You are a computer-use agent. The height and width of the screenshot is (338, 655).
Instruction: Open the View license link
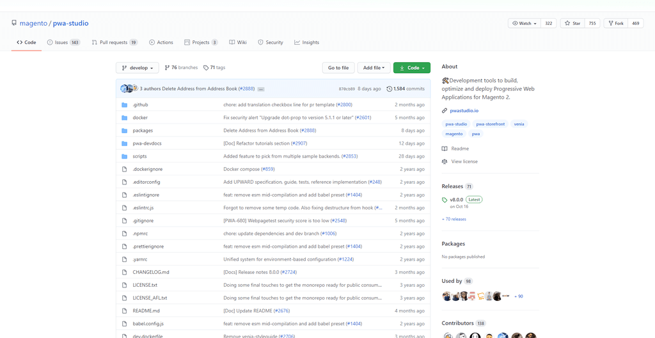pyautogui.click(x=464, y=161)
